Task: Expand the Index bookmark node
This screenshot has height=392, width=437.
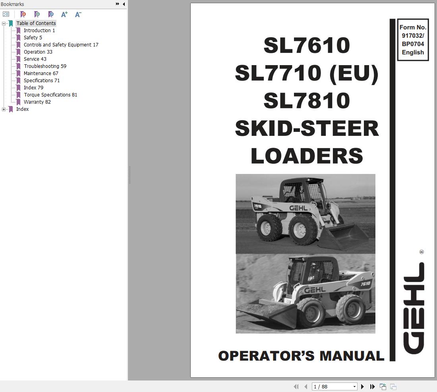Action: click(x=3, y=109)
